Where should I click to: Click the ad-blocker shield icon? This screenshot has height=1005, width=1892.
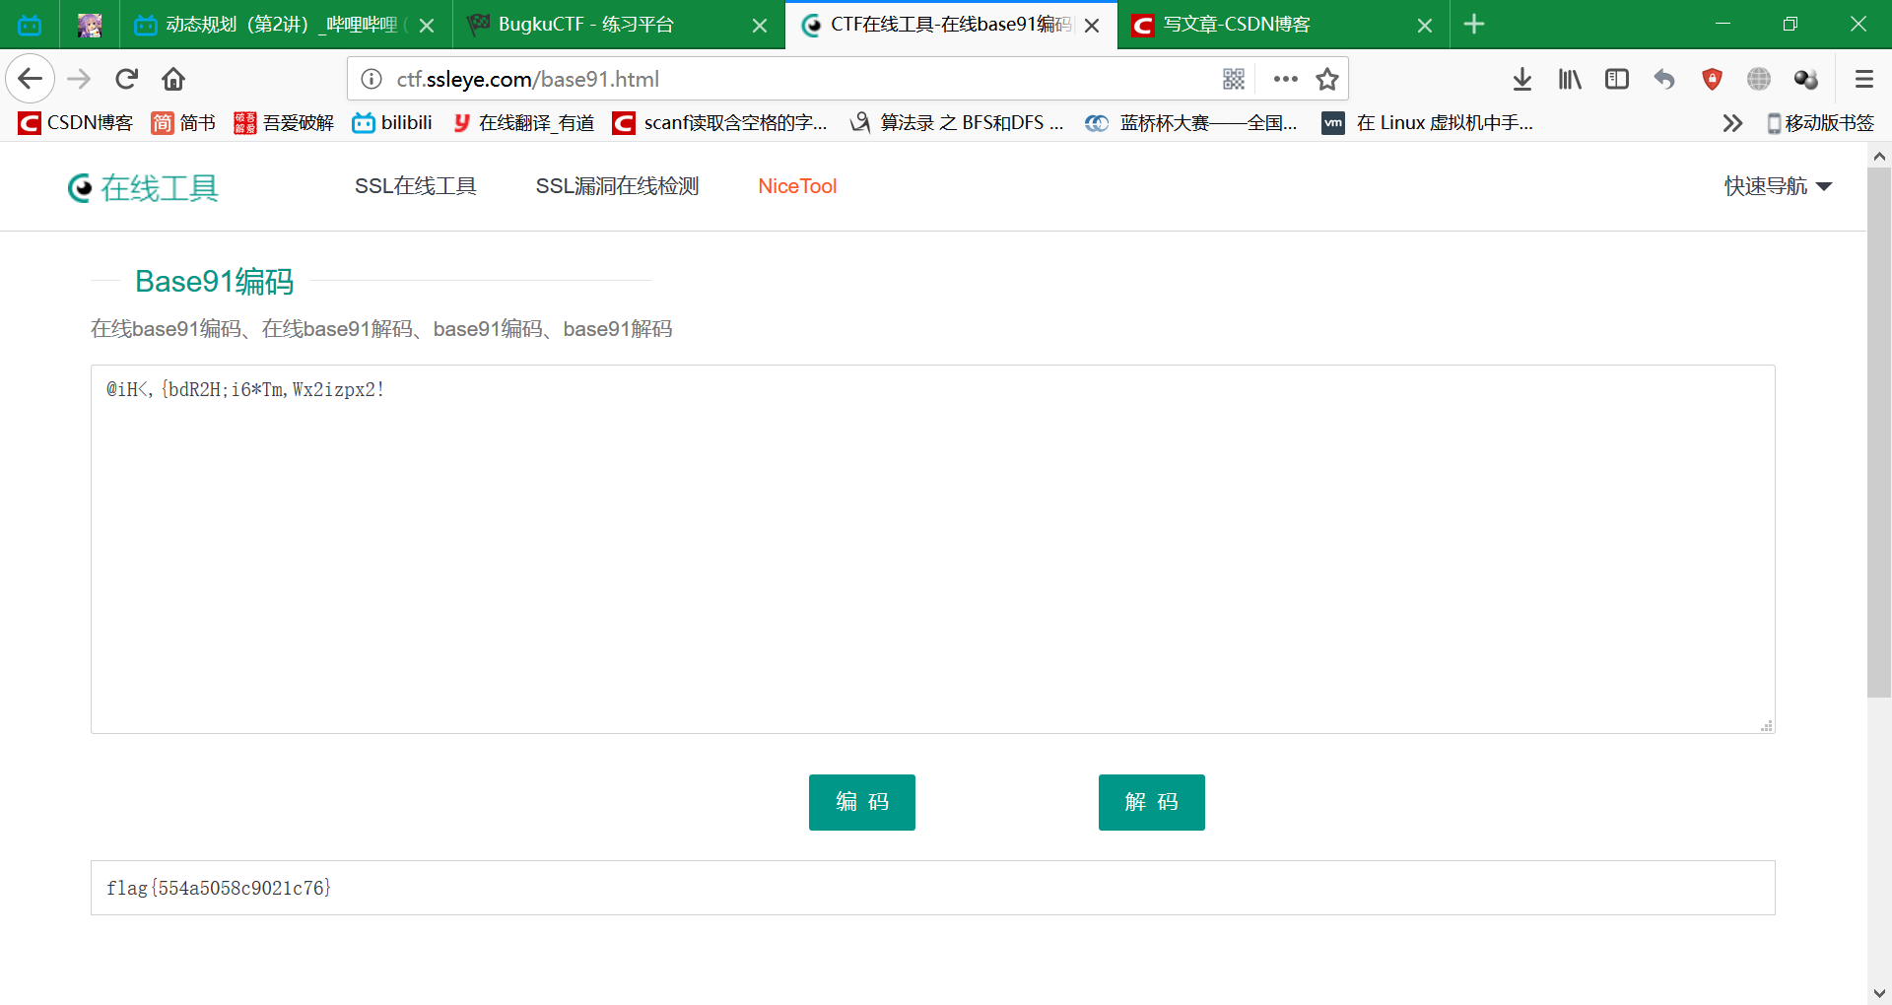coord(1712,79)
